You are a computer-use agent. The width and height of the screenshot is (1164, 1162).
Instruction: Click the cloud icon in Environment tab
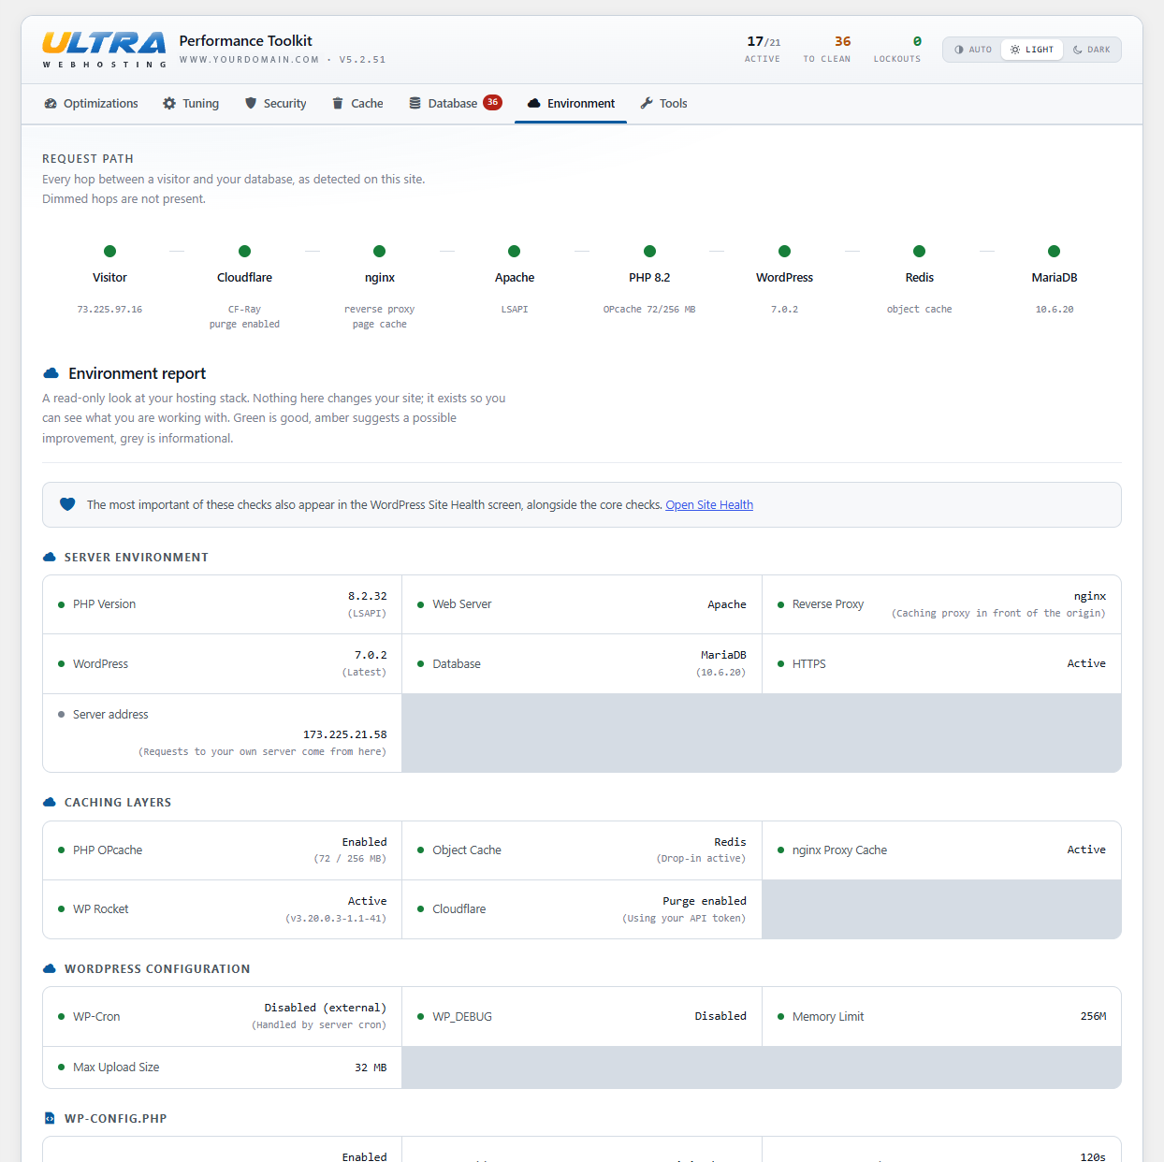point(533,104)
